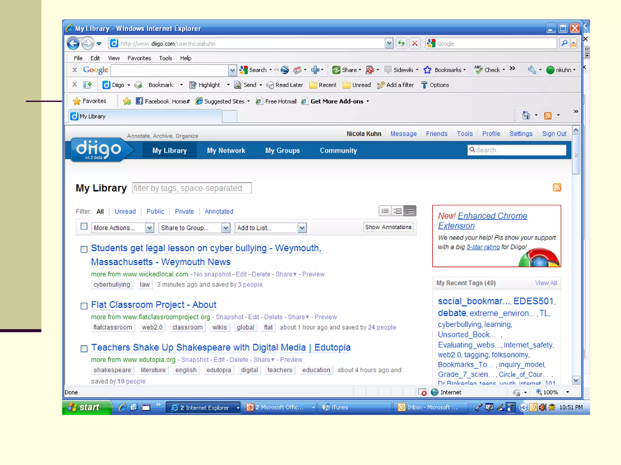Click the Show Annotations button
This screenshot has width=621, height=465.
(x=388, y=227)
